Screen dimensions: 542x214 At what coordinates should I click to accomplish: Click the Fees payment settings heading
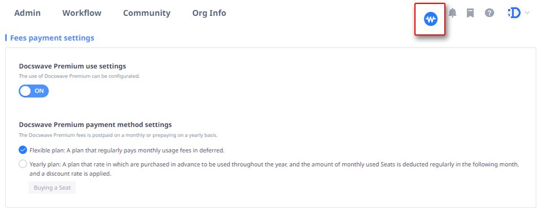52,38
